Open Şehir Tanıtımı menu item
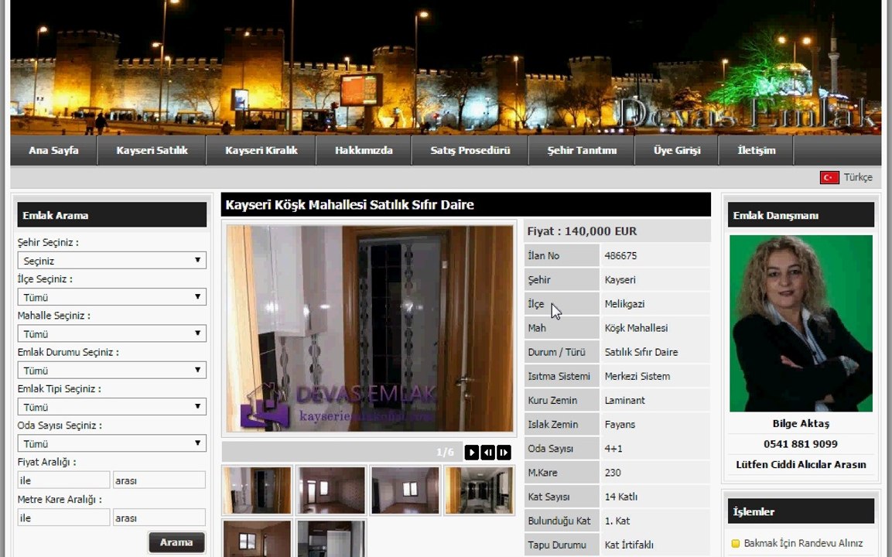The width and height of the screenshot is (892, 557). click(582, 150)
